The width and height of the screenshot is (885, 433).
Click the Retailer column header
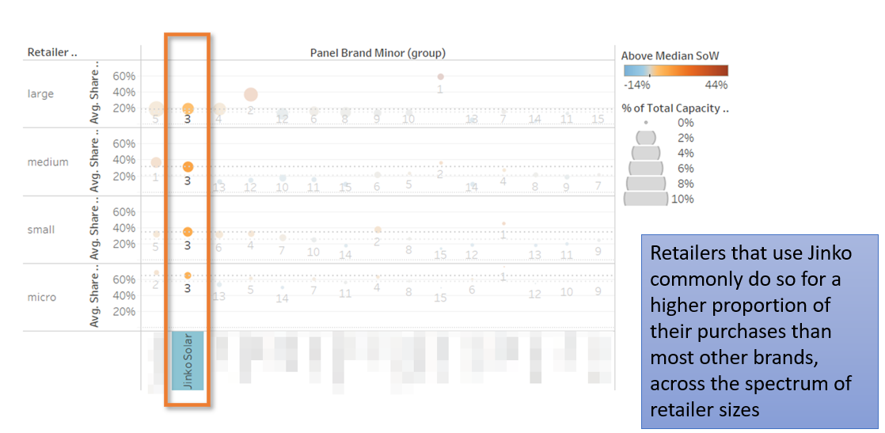53,53
